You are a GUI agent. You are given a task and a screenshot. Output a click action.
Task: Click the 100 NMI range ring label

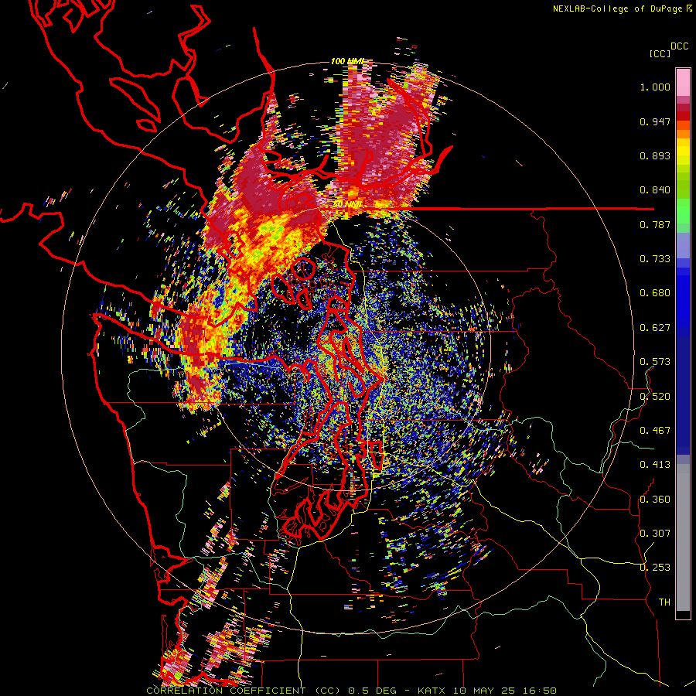[346, 61]
